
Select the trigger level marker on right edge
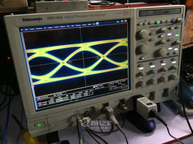coord(127,54)
